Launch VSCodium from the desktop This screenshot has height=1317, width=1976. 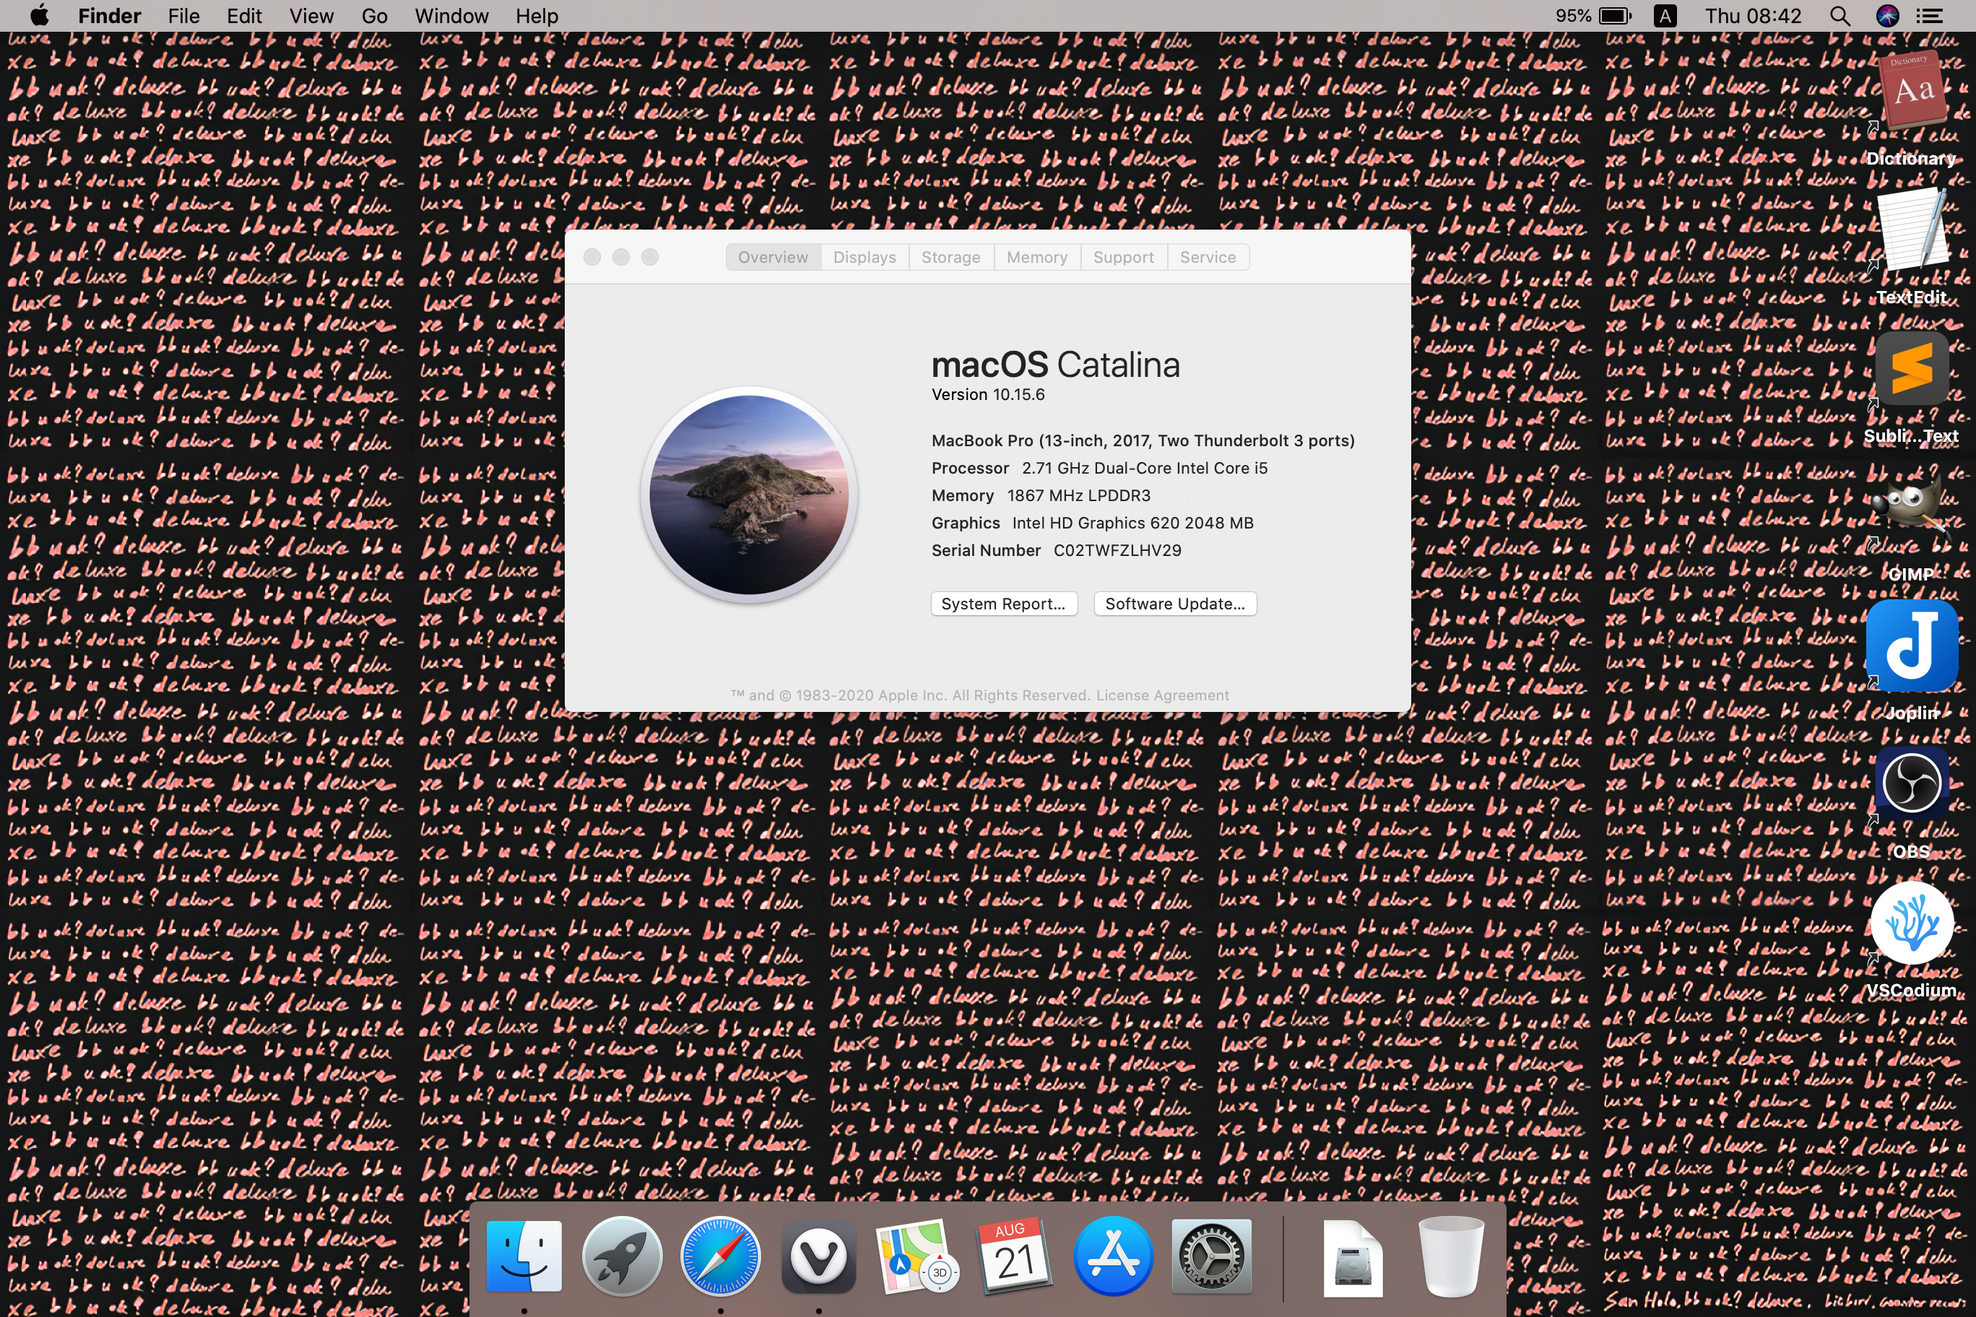pyautogui.click(x=1911, y=924)
